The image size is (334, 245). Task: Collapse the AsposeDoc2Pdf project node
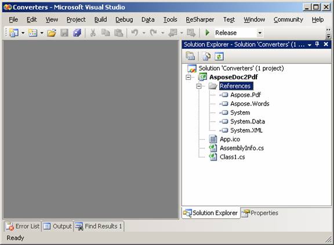tap(188, 77)
